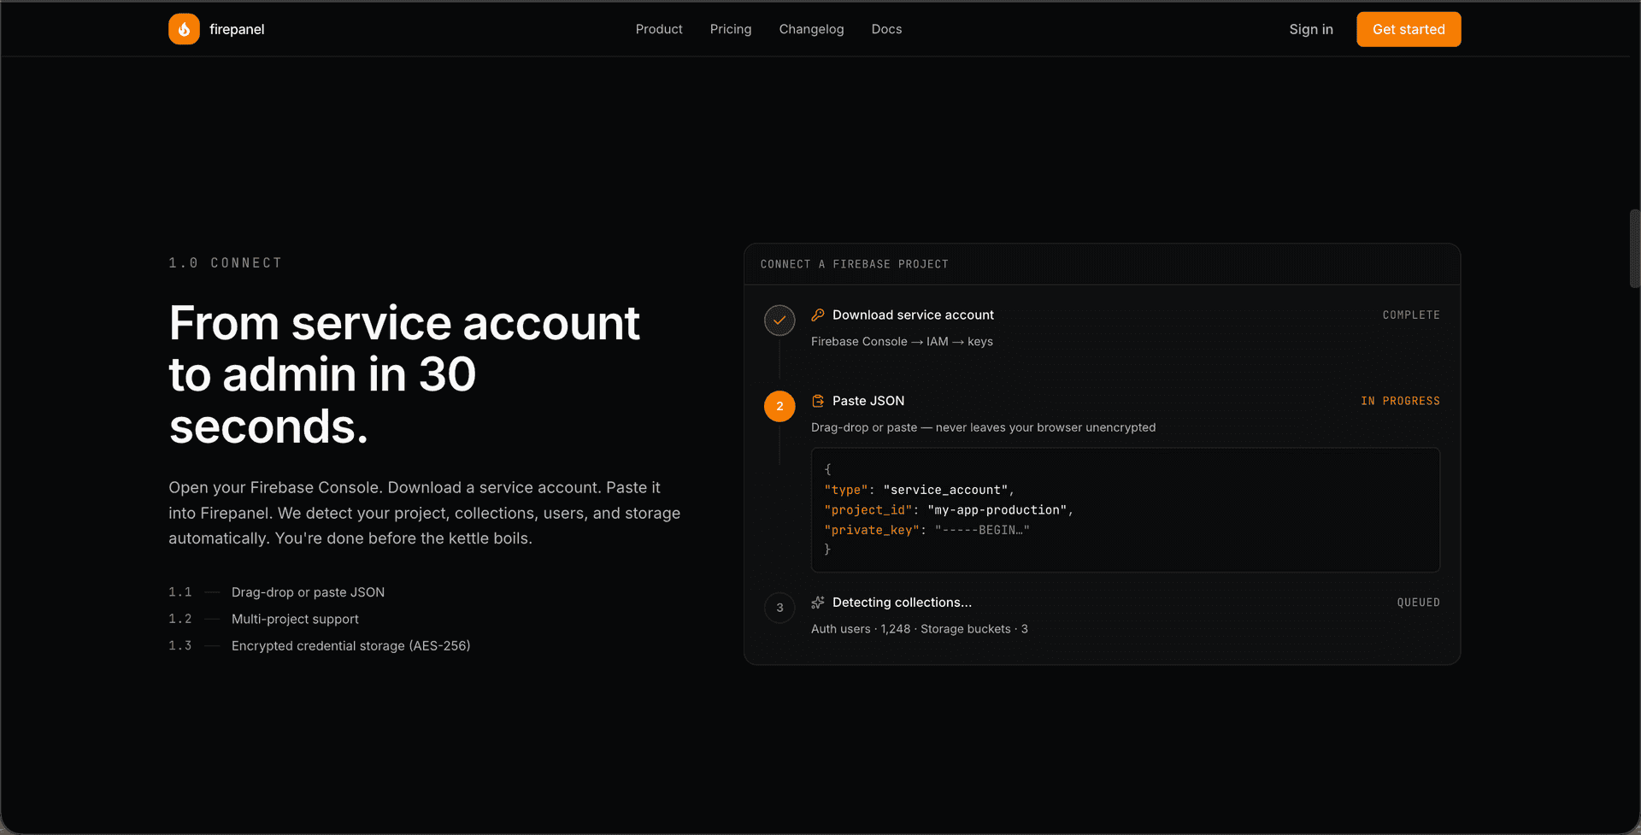This screenshot has height=835, width=1641.
Task: Click the Open your Firebase Console paragraph
Action: 425,513
